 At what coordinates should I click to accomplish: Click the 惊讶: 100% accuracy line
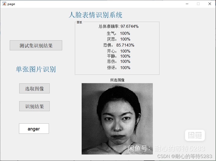pyautogui.click(x=118, y=68)
